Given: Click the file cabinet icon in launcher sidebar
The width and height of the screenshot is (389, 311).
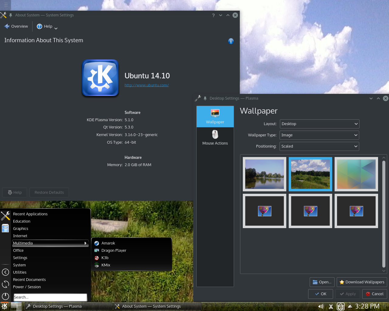Looking at the screenshot, I should [x=5, y=228].
